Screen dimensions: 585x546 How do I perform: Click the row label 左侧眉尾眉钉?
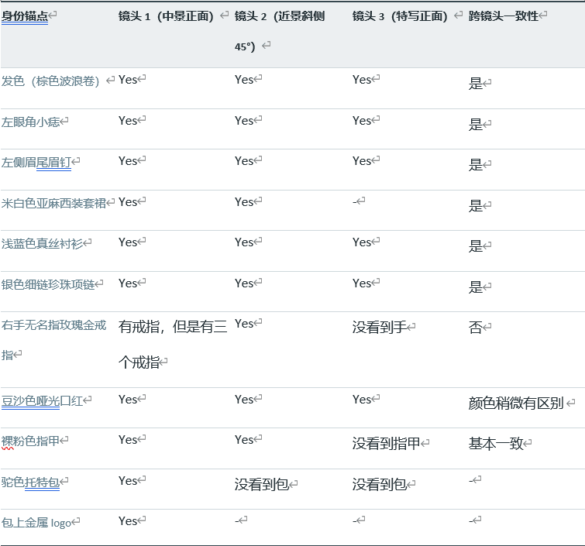coord(36,162)
